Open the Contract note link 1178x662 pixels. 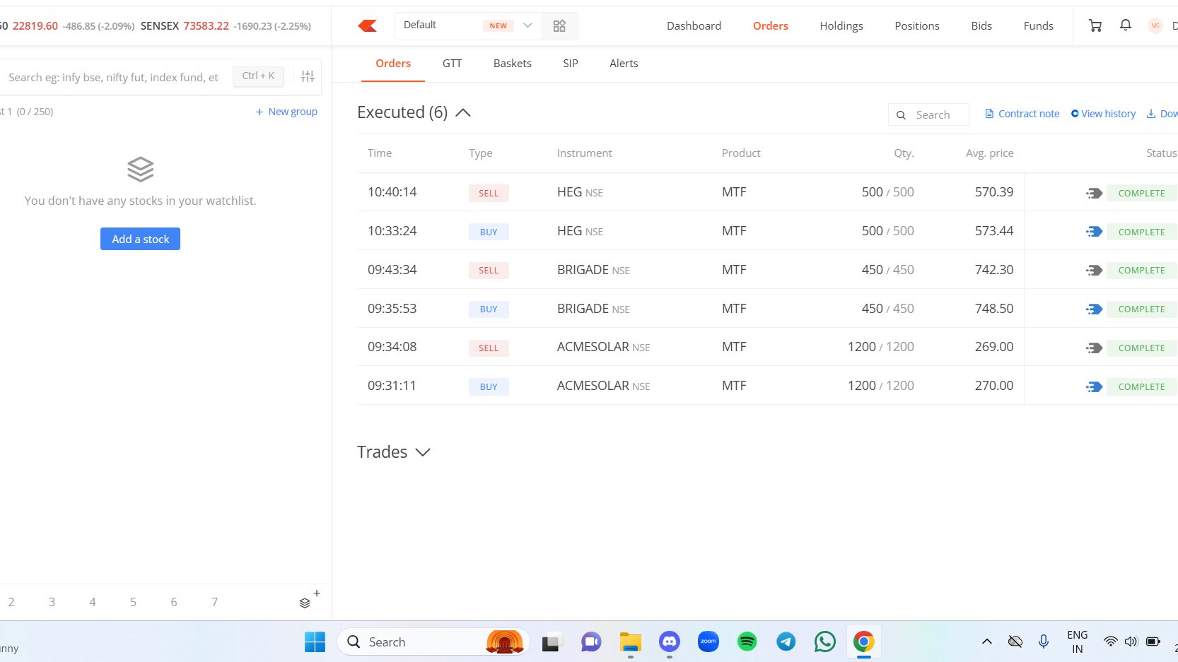tap(1022, 114)
